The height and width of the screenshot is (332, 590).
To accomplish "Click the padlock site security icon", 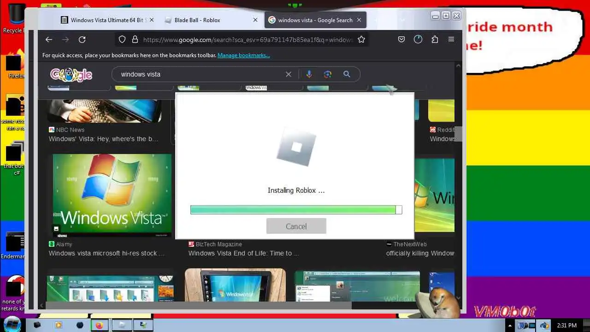I will pyautogui.click(x=135, y=40).
